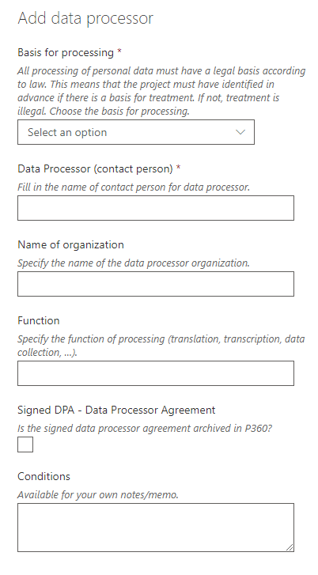The height and width of the screenshot is (575, 318).
Task: Click the chevron arrow in Select an option
Action: (x=240, y=132)
